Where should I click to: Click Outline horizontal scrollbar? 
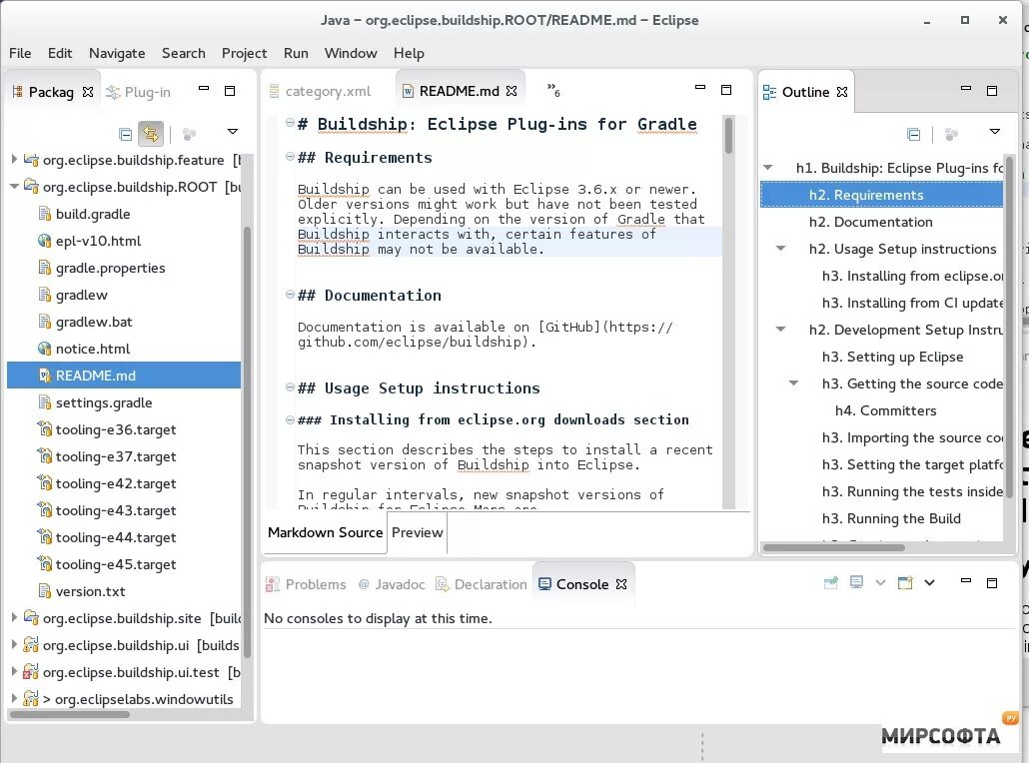point(834,547)
